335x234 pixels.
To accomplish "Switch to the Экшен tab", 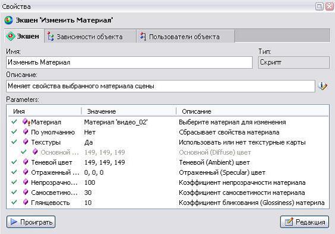I will (x=24, y=36).
